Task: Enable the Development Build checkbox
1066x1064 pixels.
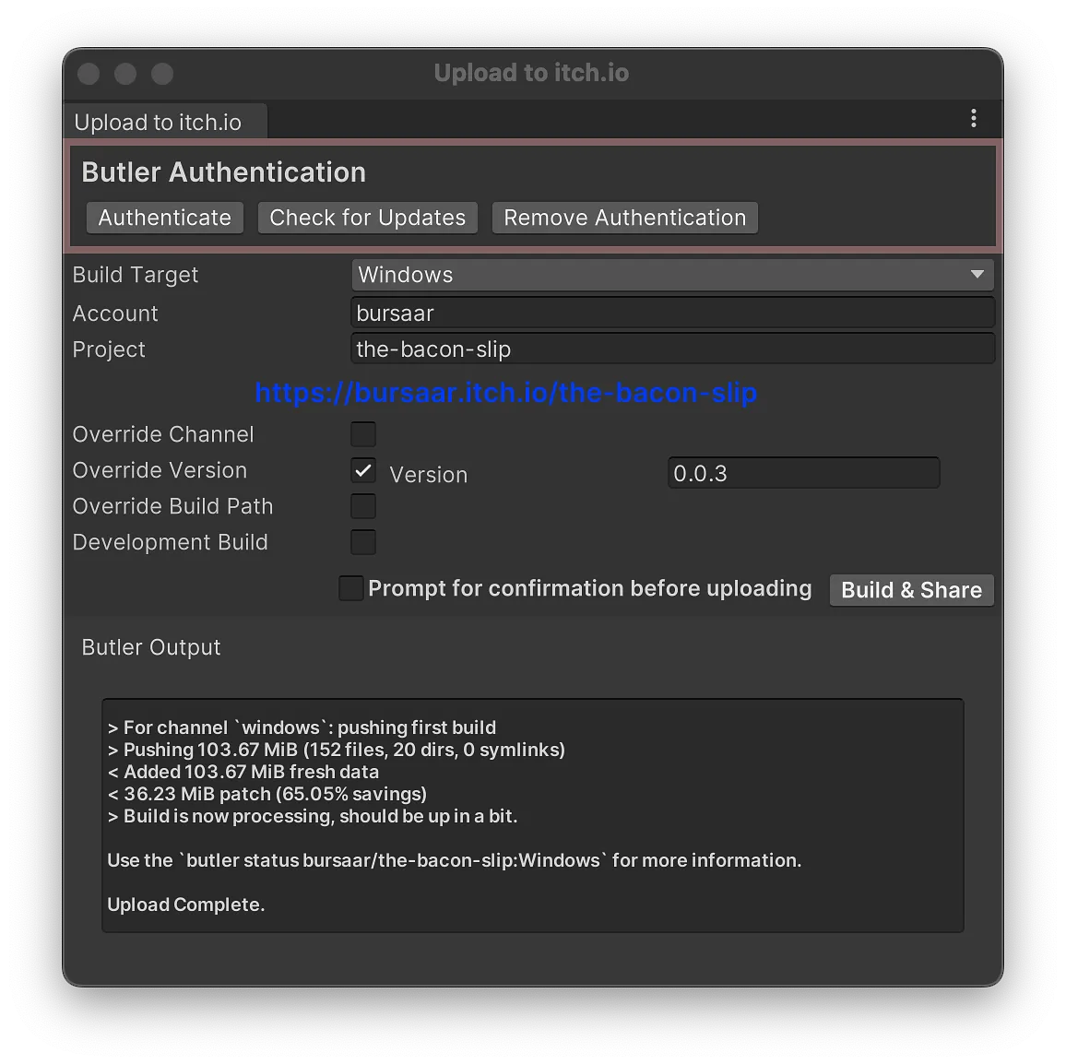Action: (363, 542)
